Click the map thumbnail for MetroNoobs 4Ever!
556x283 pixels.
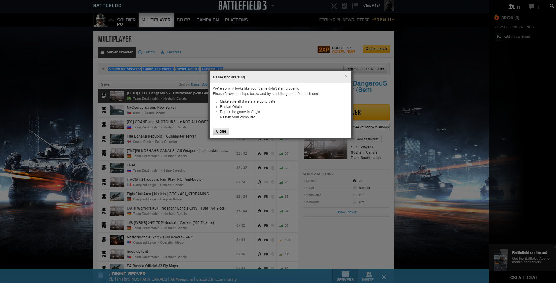point(117,240)
